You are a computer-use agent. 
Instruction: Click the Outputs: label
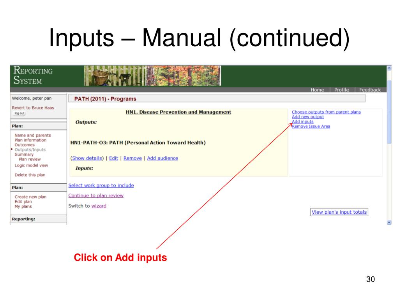[86, 122]
